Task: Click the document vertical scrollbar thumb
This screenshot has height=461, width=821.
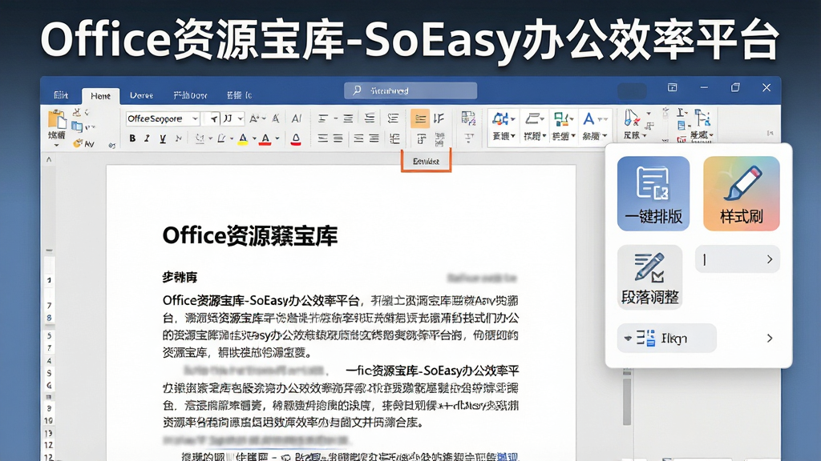Action: click(x=627, y=400)
